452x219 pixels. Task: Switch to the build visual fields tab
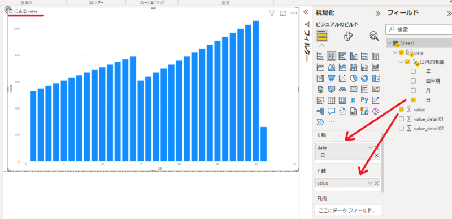pyautogui.click(x=321, y=36)
